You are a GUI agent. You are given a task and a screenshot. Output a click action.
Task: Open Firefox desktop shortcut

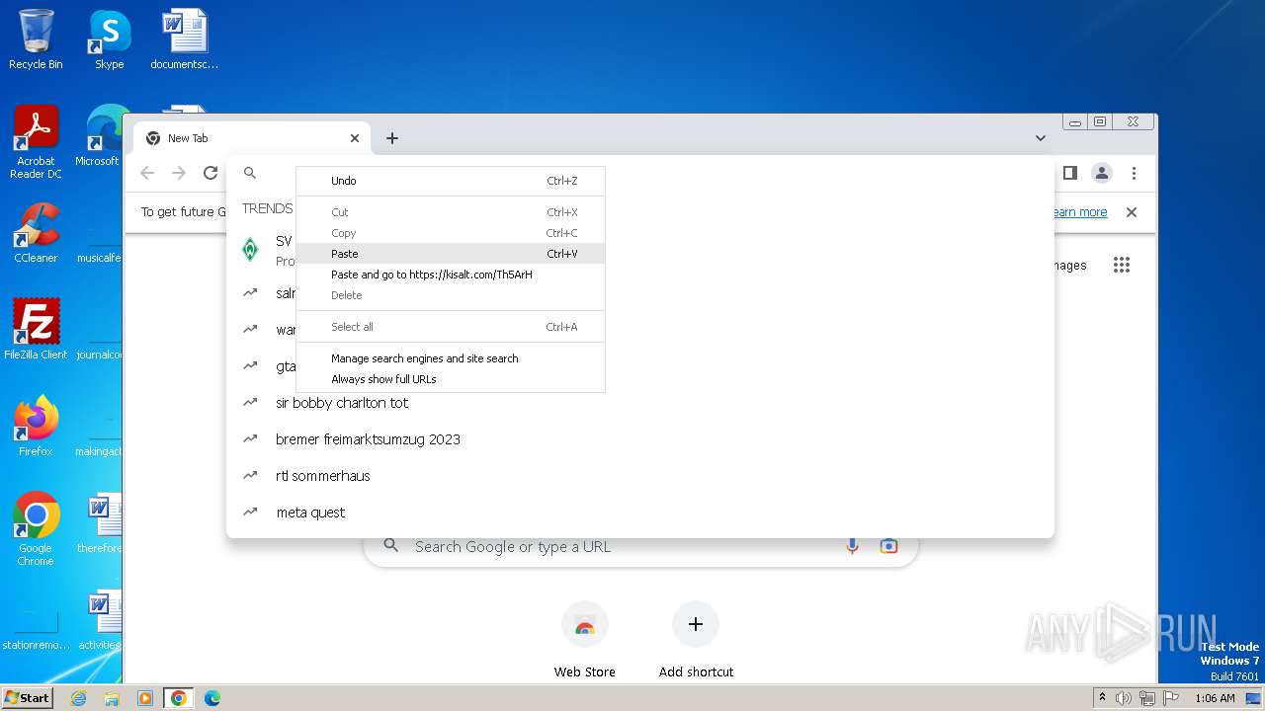pyautogui.click(x=36, y=426)
